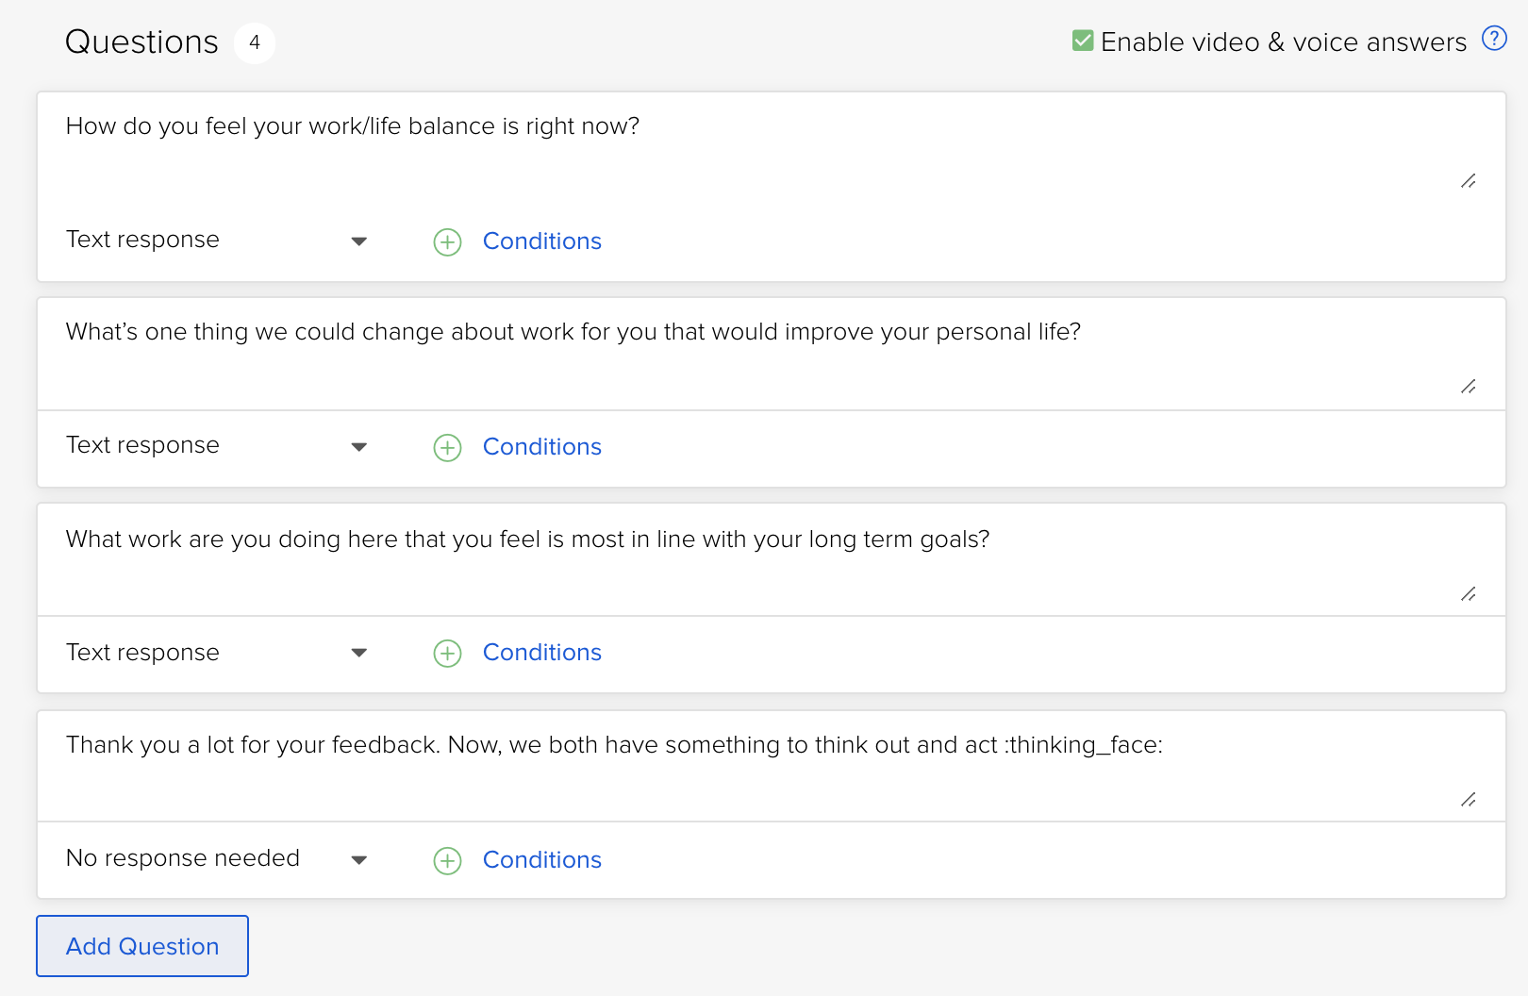Screen dimensions: 1528x996
Task: Click plus icon for personal life question
Action: pyautogui.click(x=447, y=448)
